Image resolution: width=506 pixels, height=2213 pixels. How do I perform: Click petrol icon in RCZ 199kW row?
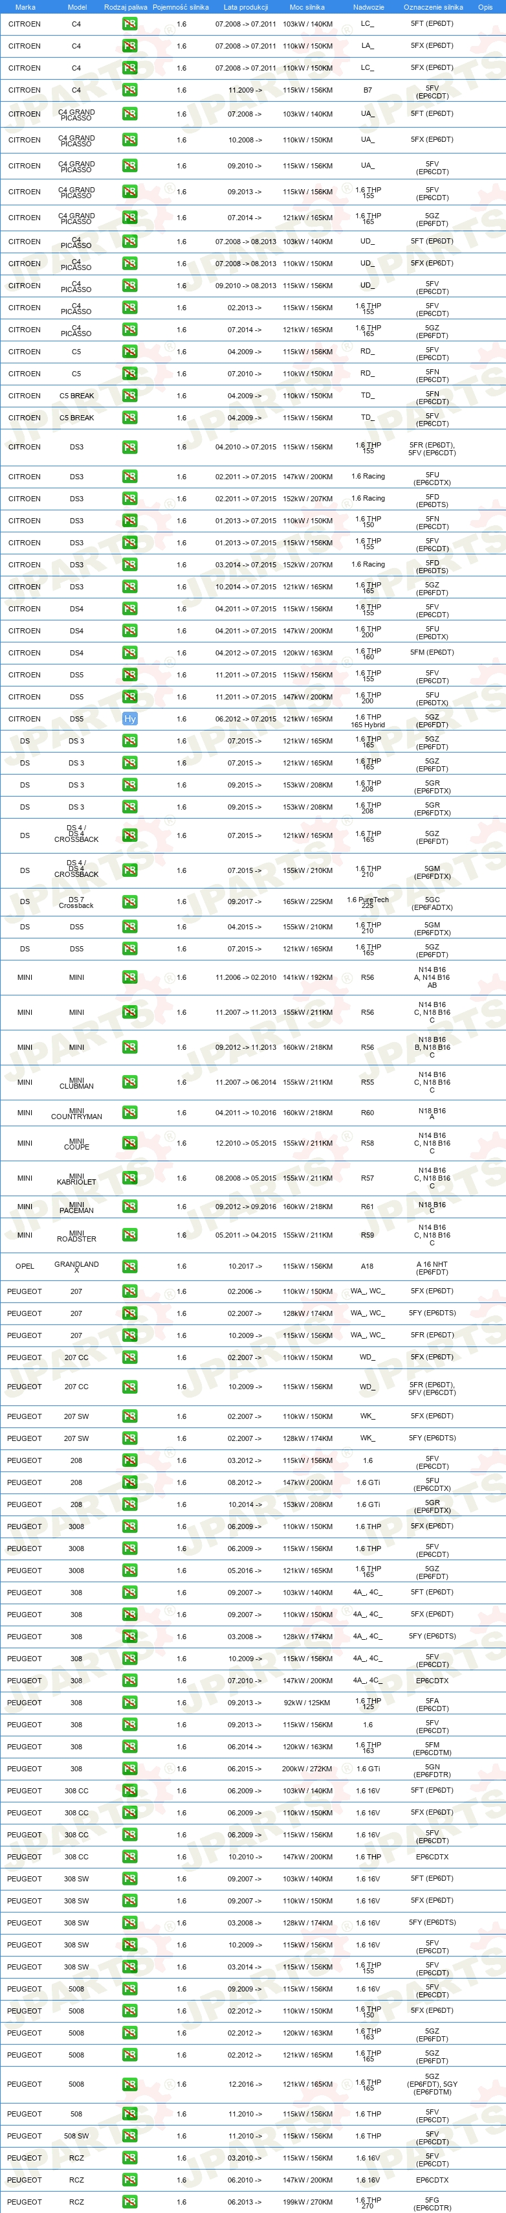[x=129, y=2202]
